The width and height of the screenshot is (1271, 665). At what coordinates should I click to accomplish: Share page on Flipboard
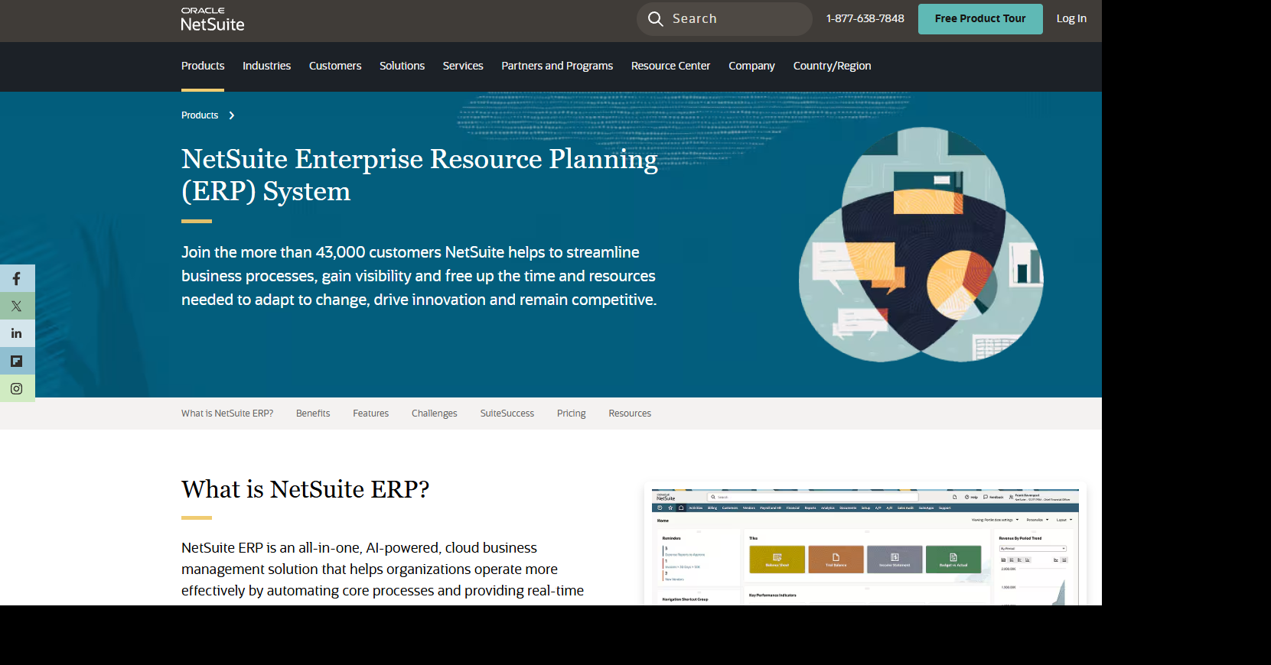tap(17, 361)
